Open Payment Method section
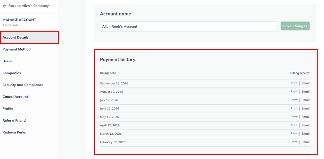 pos(17,49)
